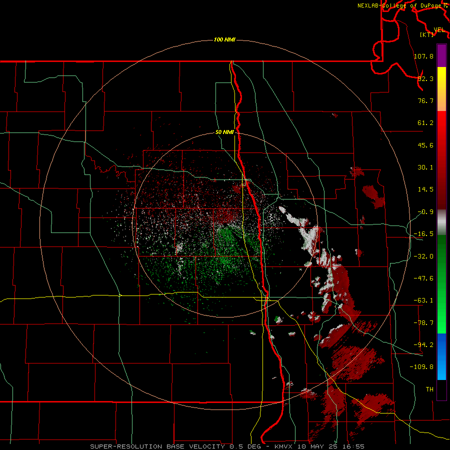Click the 50 NMI range ring label
The image size is (450, 450).
click(x=224, y=132)
